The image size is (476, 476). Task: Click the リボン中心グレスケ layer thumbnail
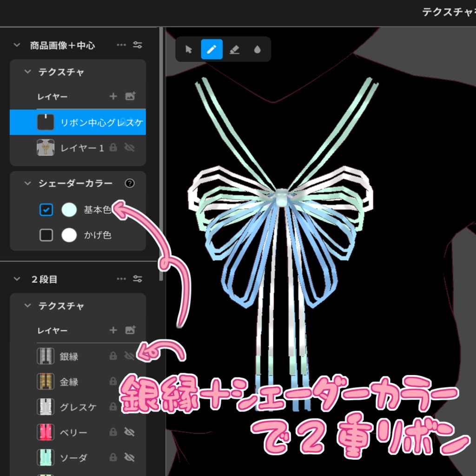[x=46, y=122]
